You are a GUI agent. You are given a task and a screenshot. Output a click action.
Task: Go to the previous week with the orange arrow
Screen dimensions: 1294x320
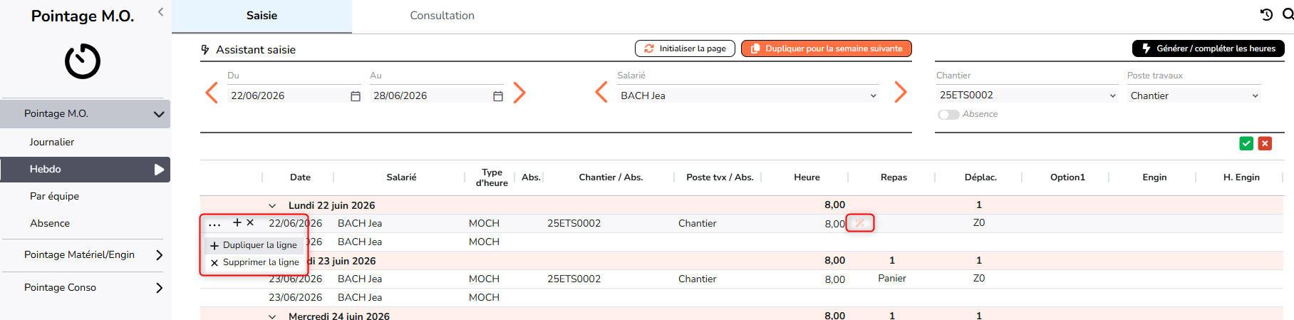(212, 93)
